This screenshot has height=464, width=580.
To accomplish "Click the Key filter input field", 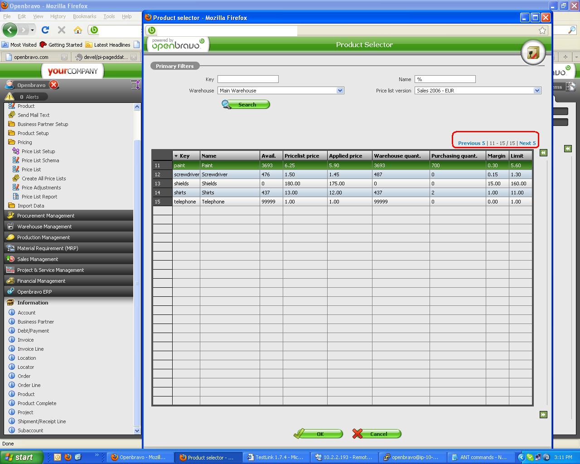I will [248, 79].
